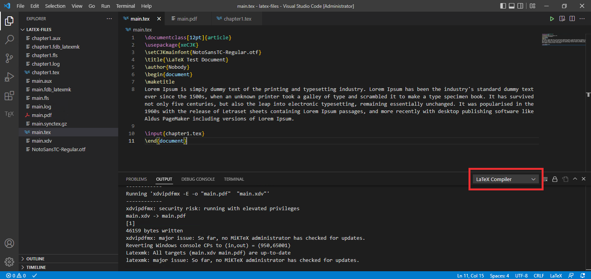The width and height of the screenshot is (591, 279).
Task: Toggle bottom panel visibility in title bar
Action: pos(512,6)
